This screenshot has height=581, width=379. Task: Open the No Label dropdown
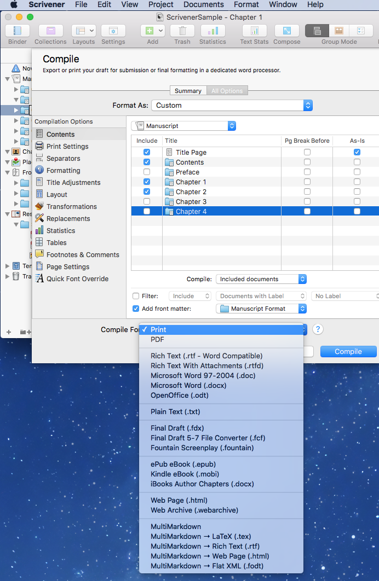click(x=346, y=296)
